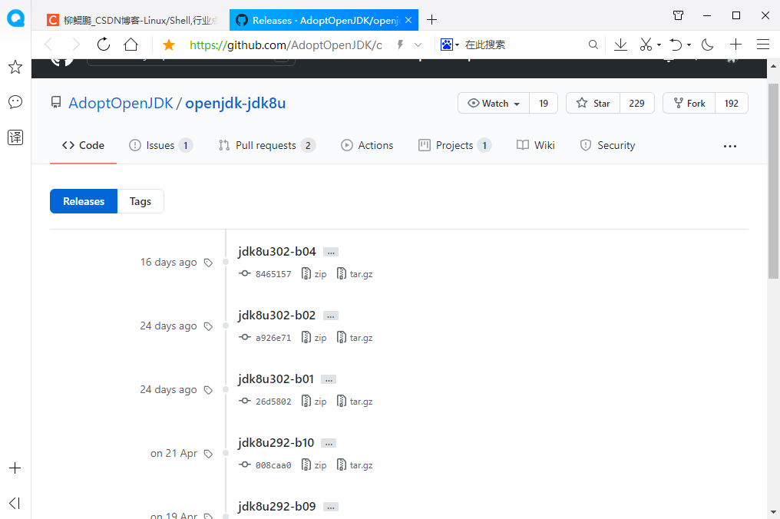The image size is (780, 519).
Task: Switch to the Pull requests tab
Action: (266, 145)
